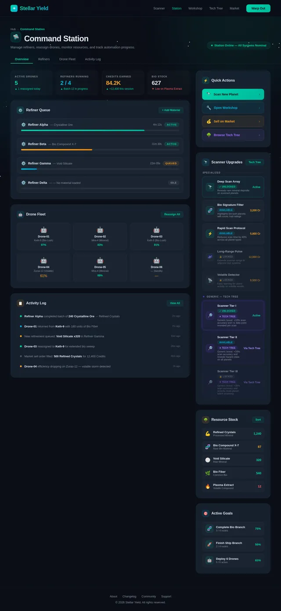Expand the Scan New Planet chevron

coord(259,94)
